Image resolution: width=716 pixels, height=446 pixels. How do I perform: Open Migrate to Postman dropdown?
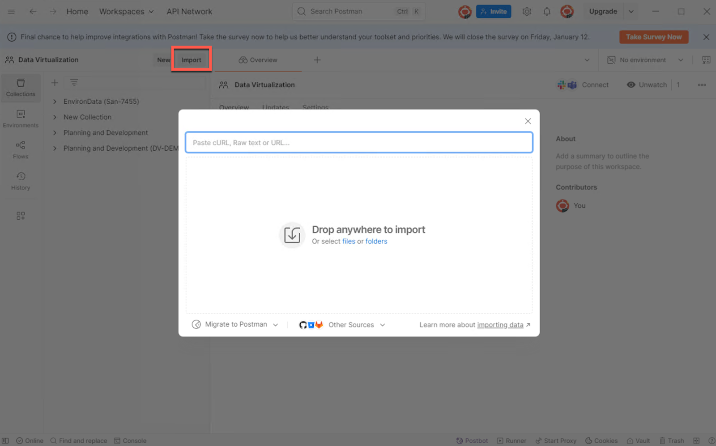[235, 325]
